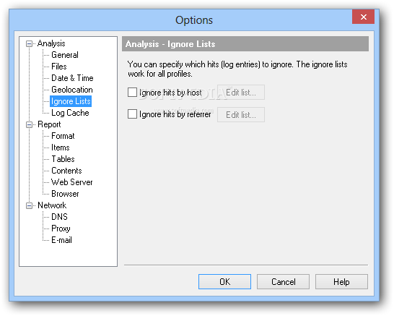Viewport: 394px width, 316px height.
Task: Open report Format settings
Action: [x=63, y=136]
